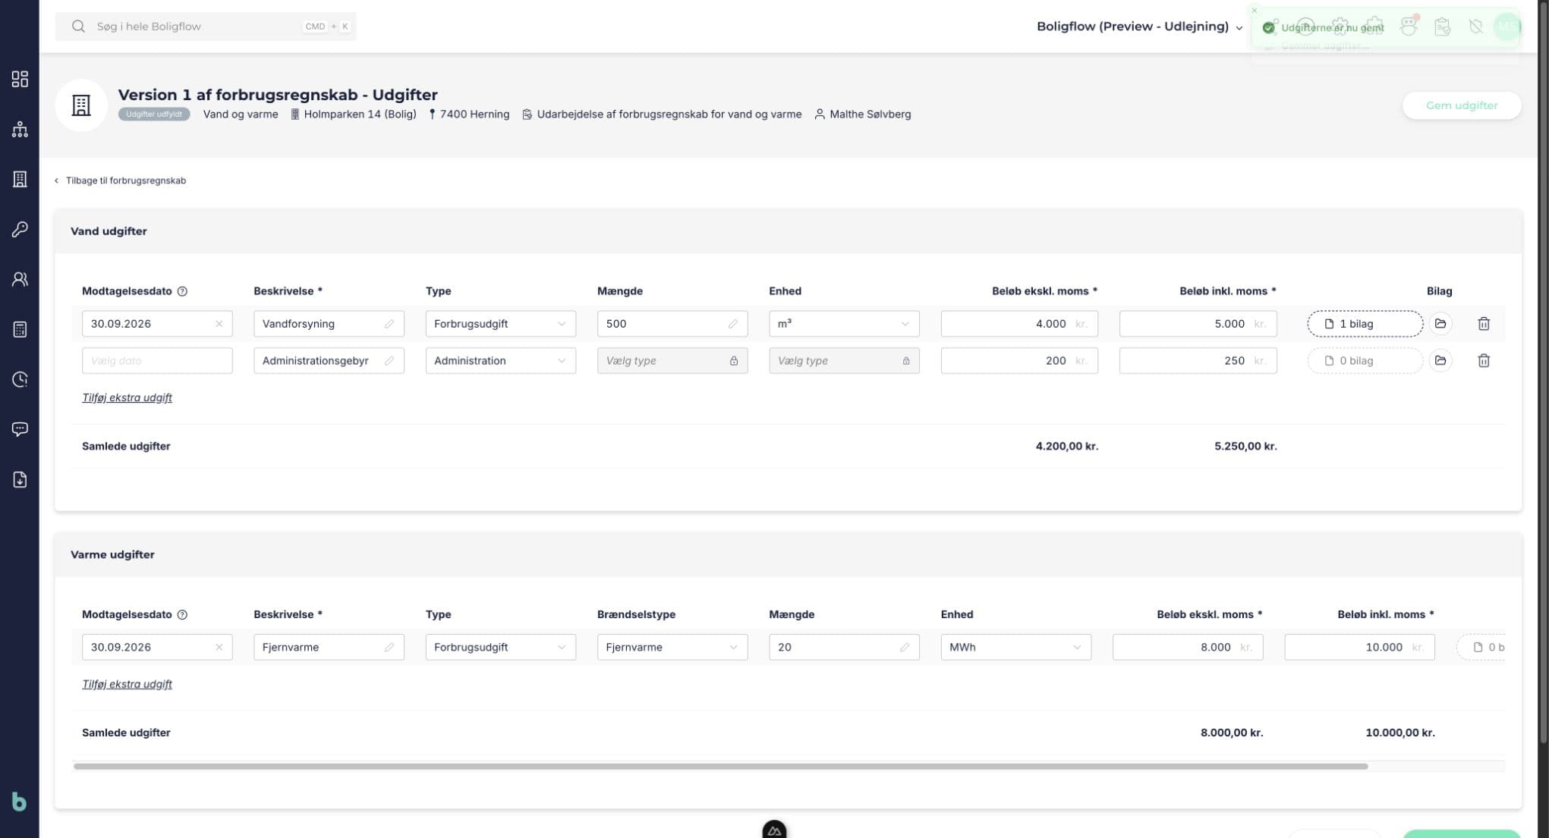This screenshot has width=1549, height=838.
Task: Click Tilføj ekstra udgift under Varme udgifter
Action: (127, 684)
